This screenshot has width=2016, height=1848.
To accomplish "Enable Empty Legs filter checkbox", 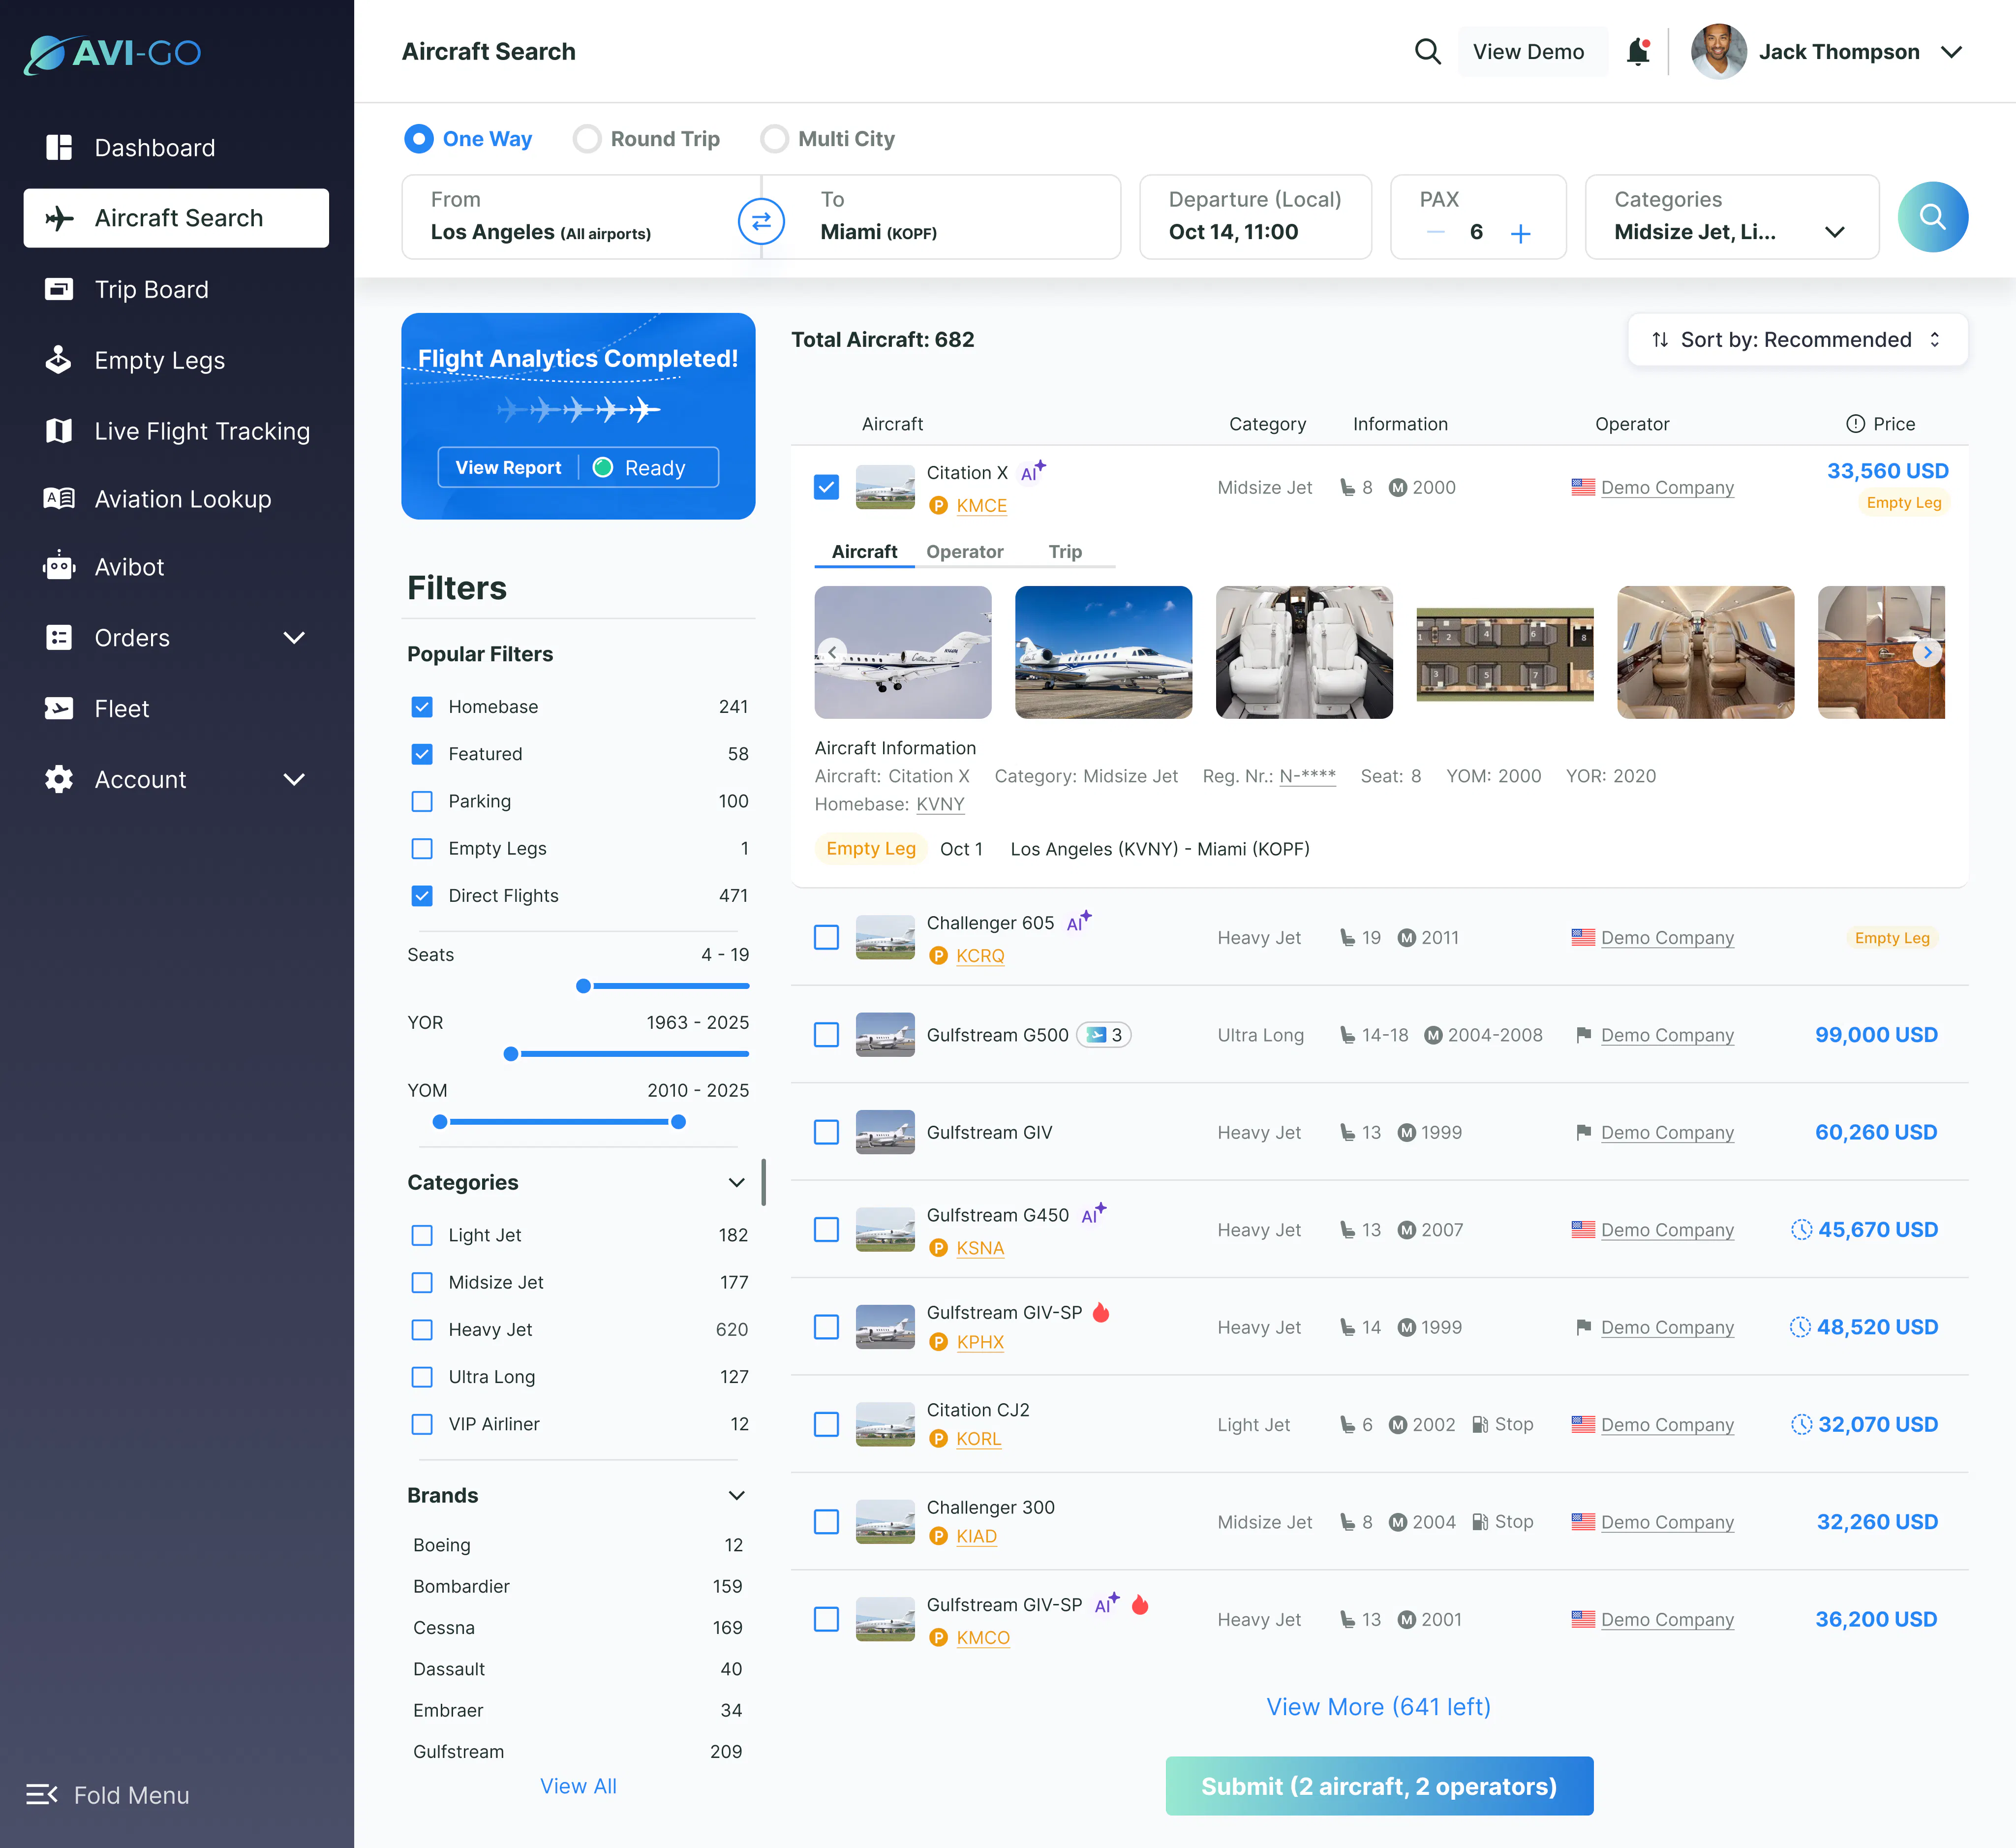I will click(422, 849).
